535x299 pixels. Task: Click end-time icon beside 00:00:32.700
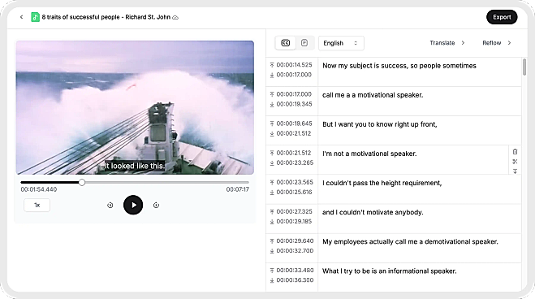[x=272, y=251]
